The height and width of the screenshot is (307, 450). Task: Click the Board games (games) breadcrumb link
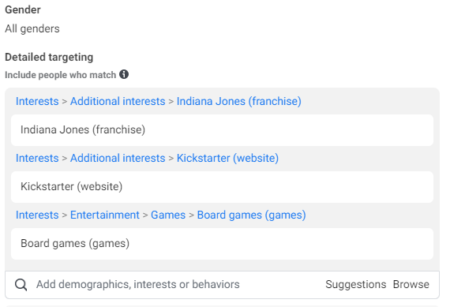[251, 215]
